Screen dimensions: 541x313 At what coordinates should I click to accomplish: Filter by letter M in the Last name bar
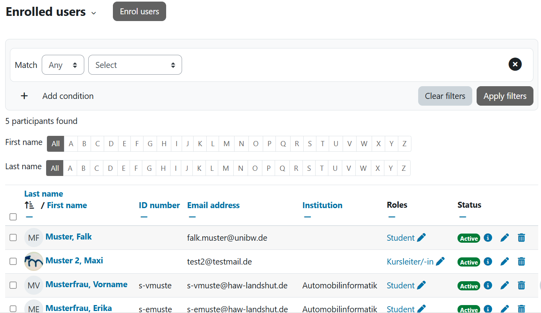click(x=225, y=168)
